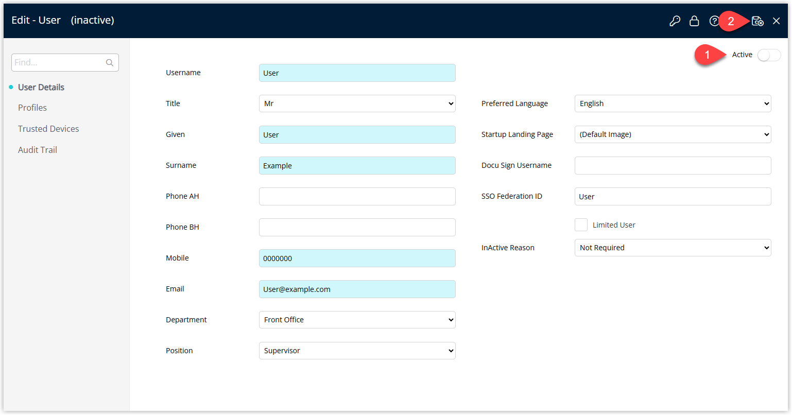Click the Mobile number field

click(x=357, y=258)
